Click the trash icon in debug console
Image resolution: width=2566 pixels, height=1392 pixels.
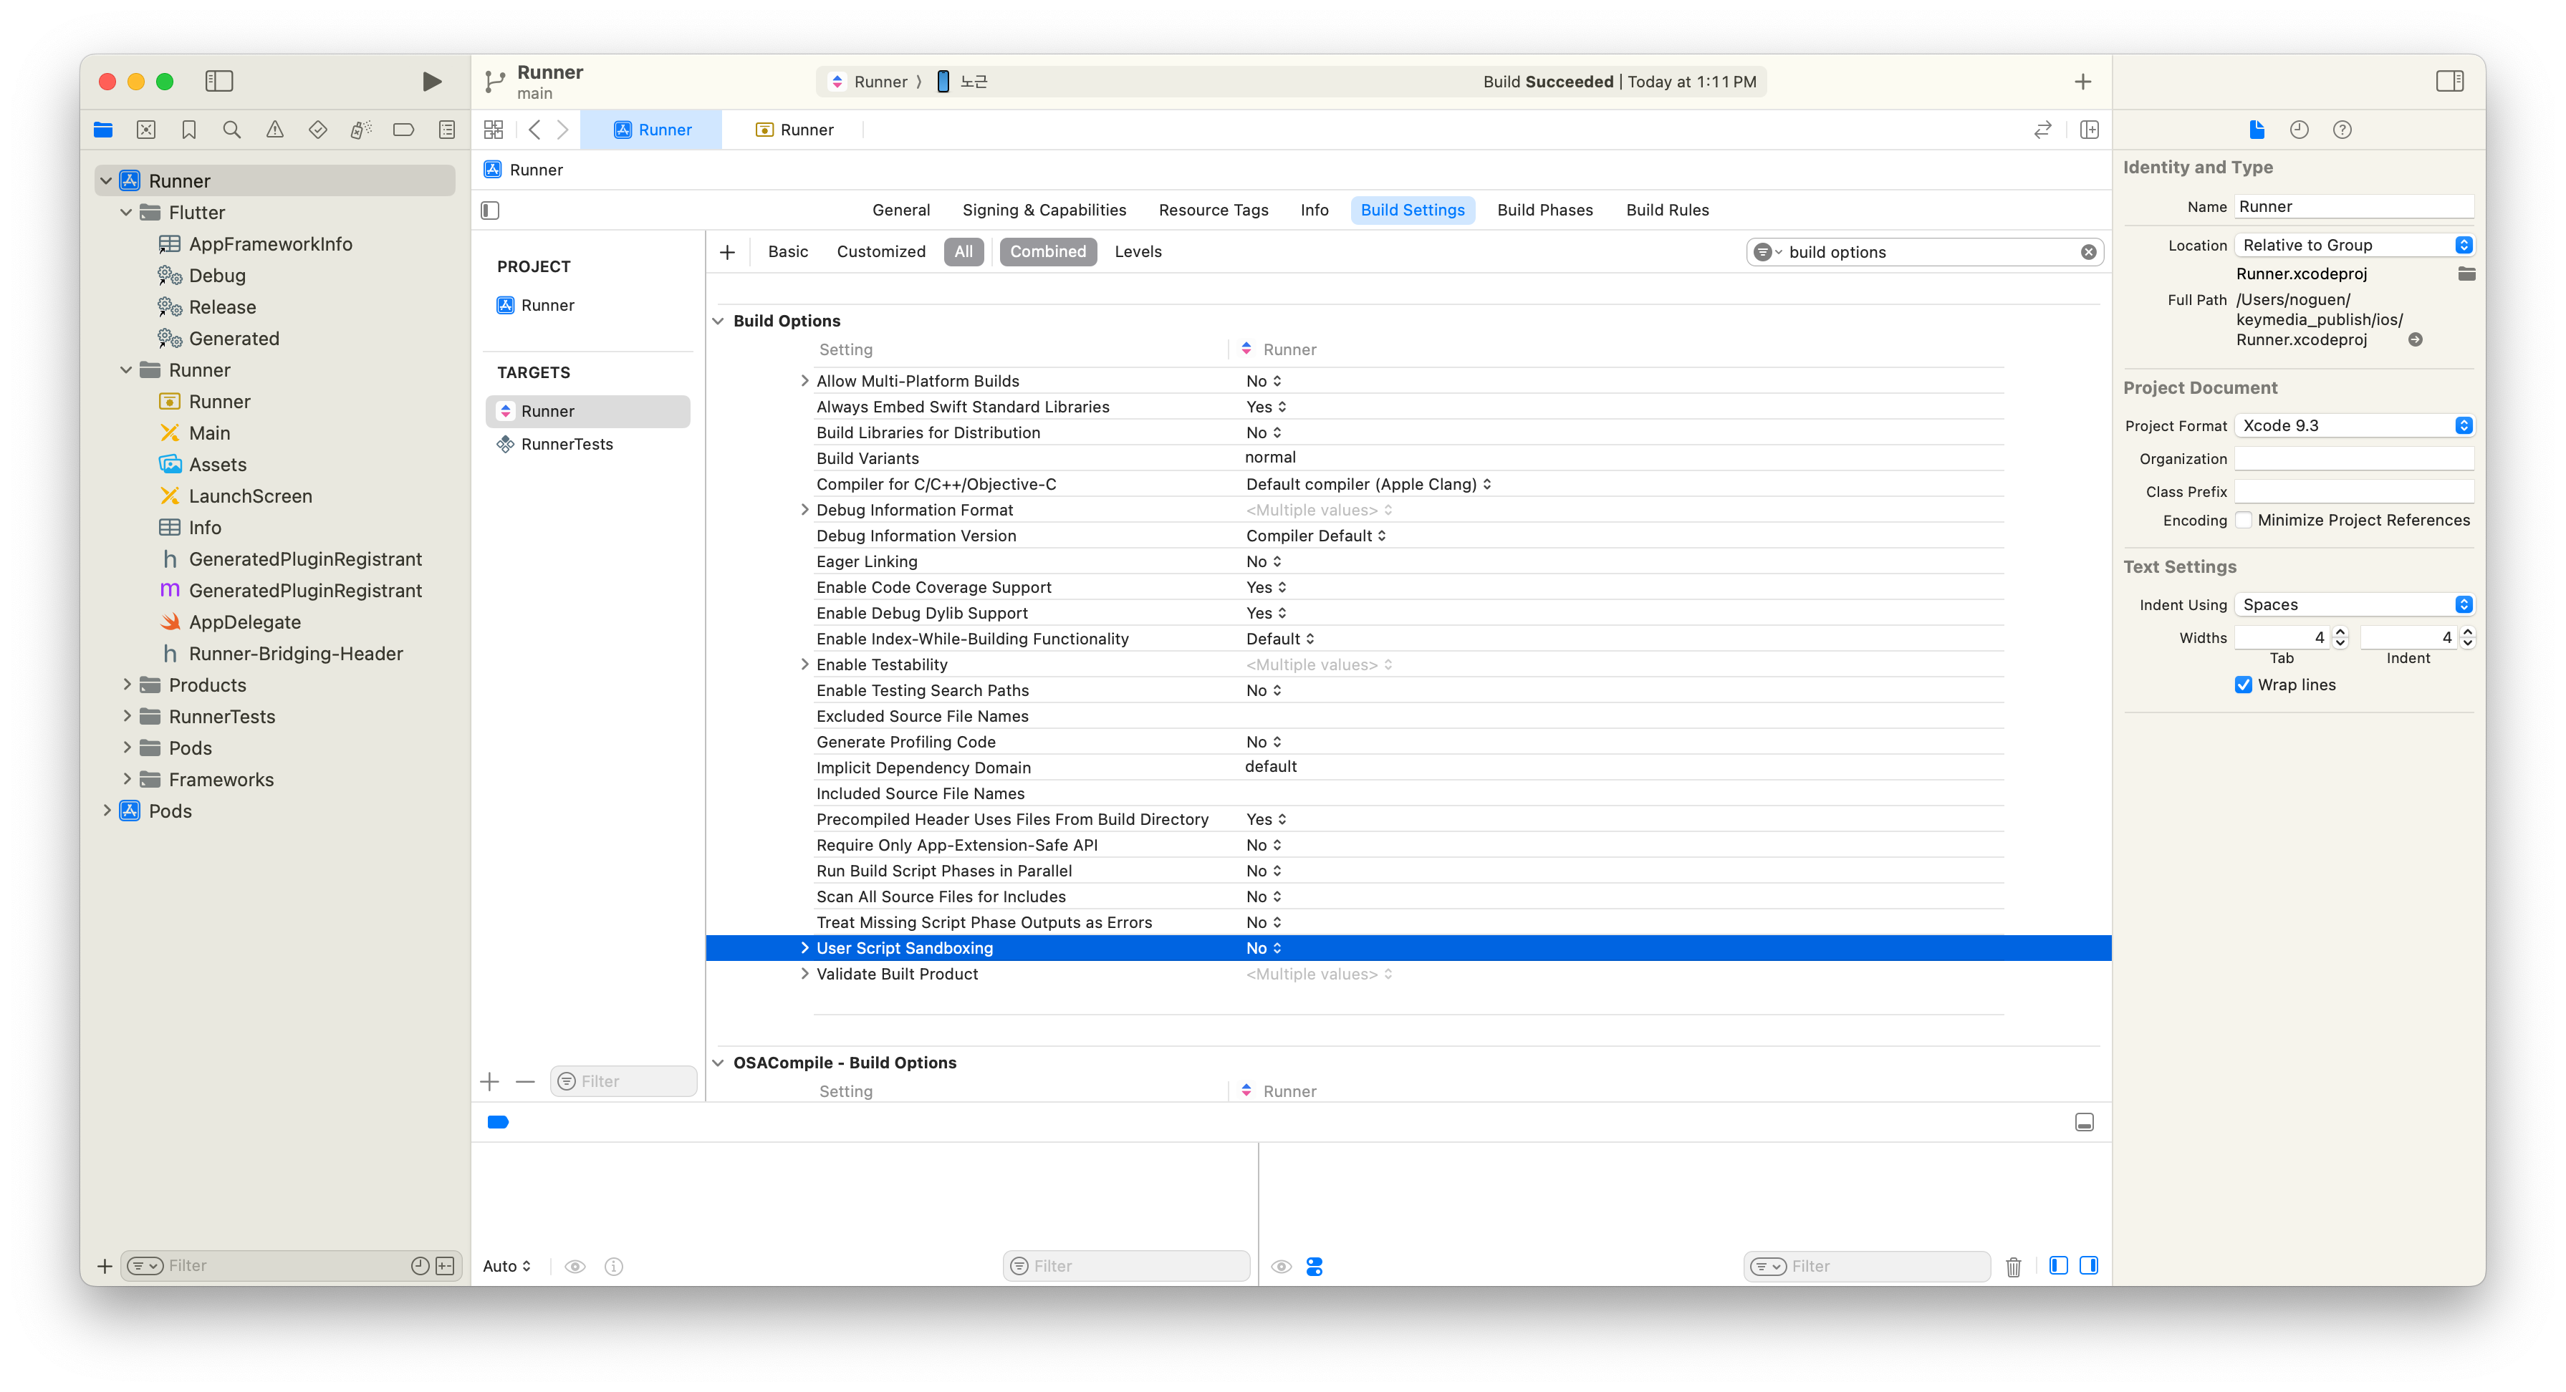(2013, 1267)
